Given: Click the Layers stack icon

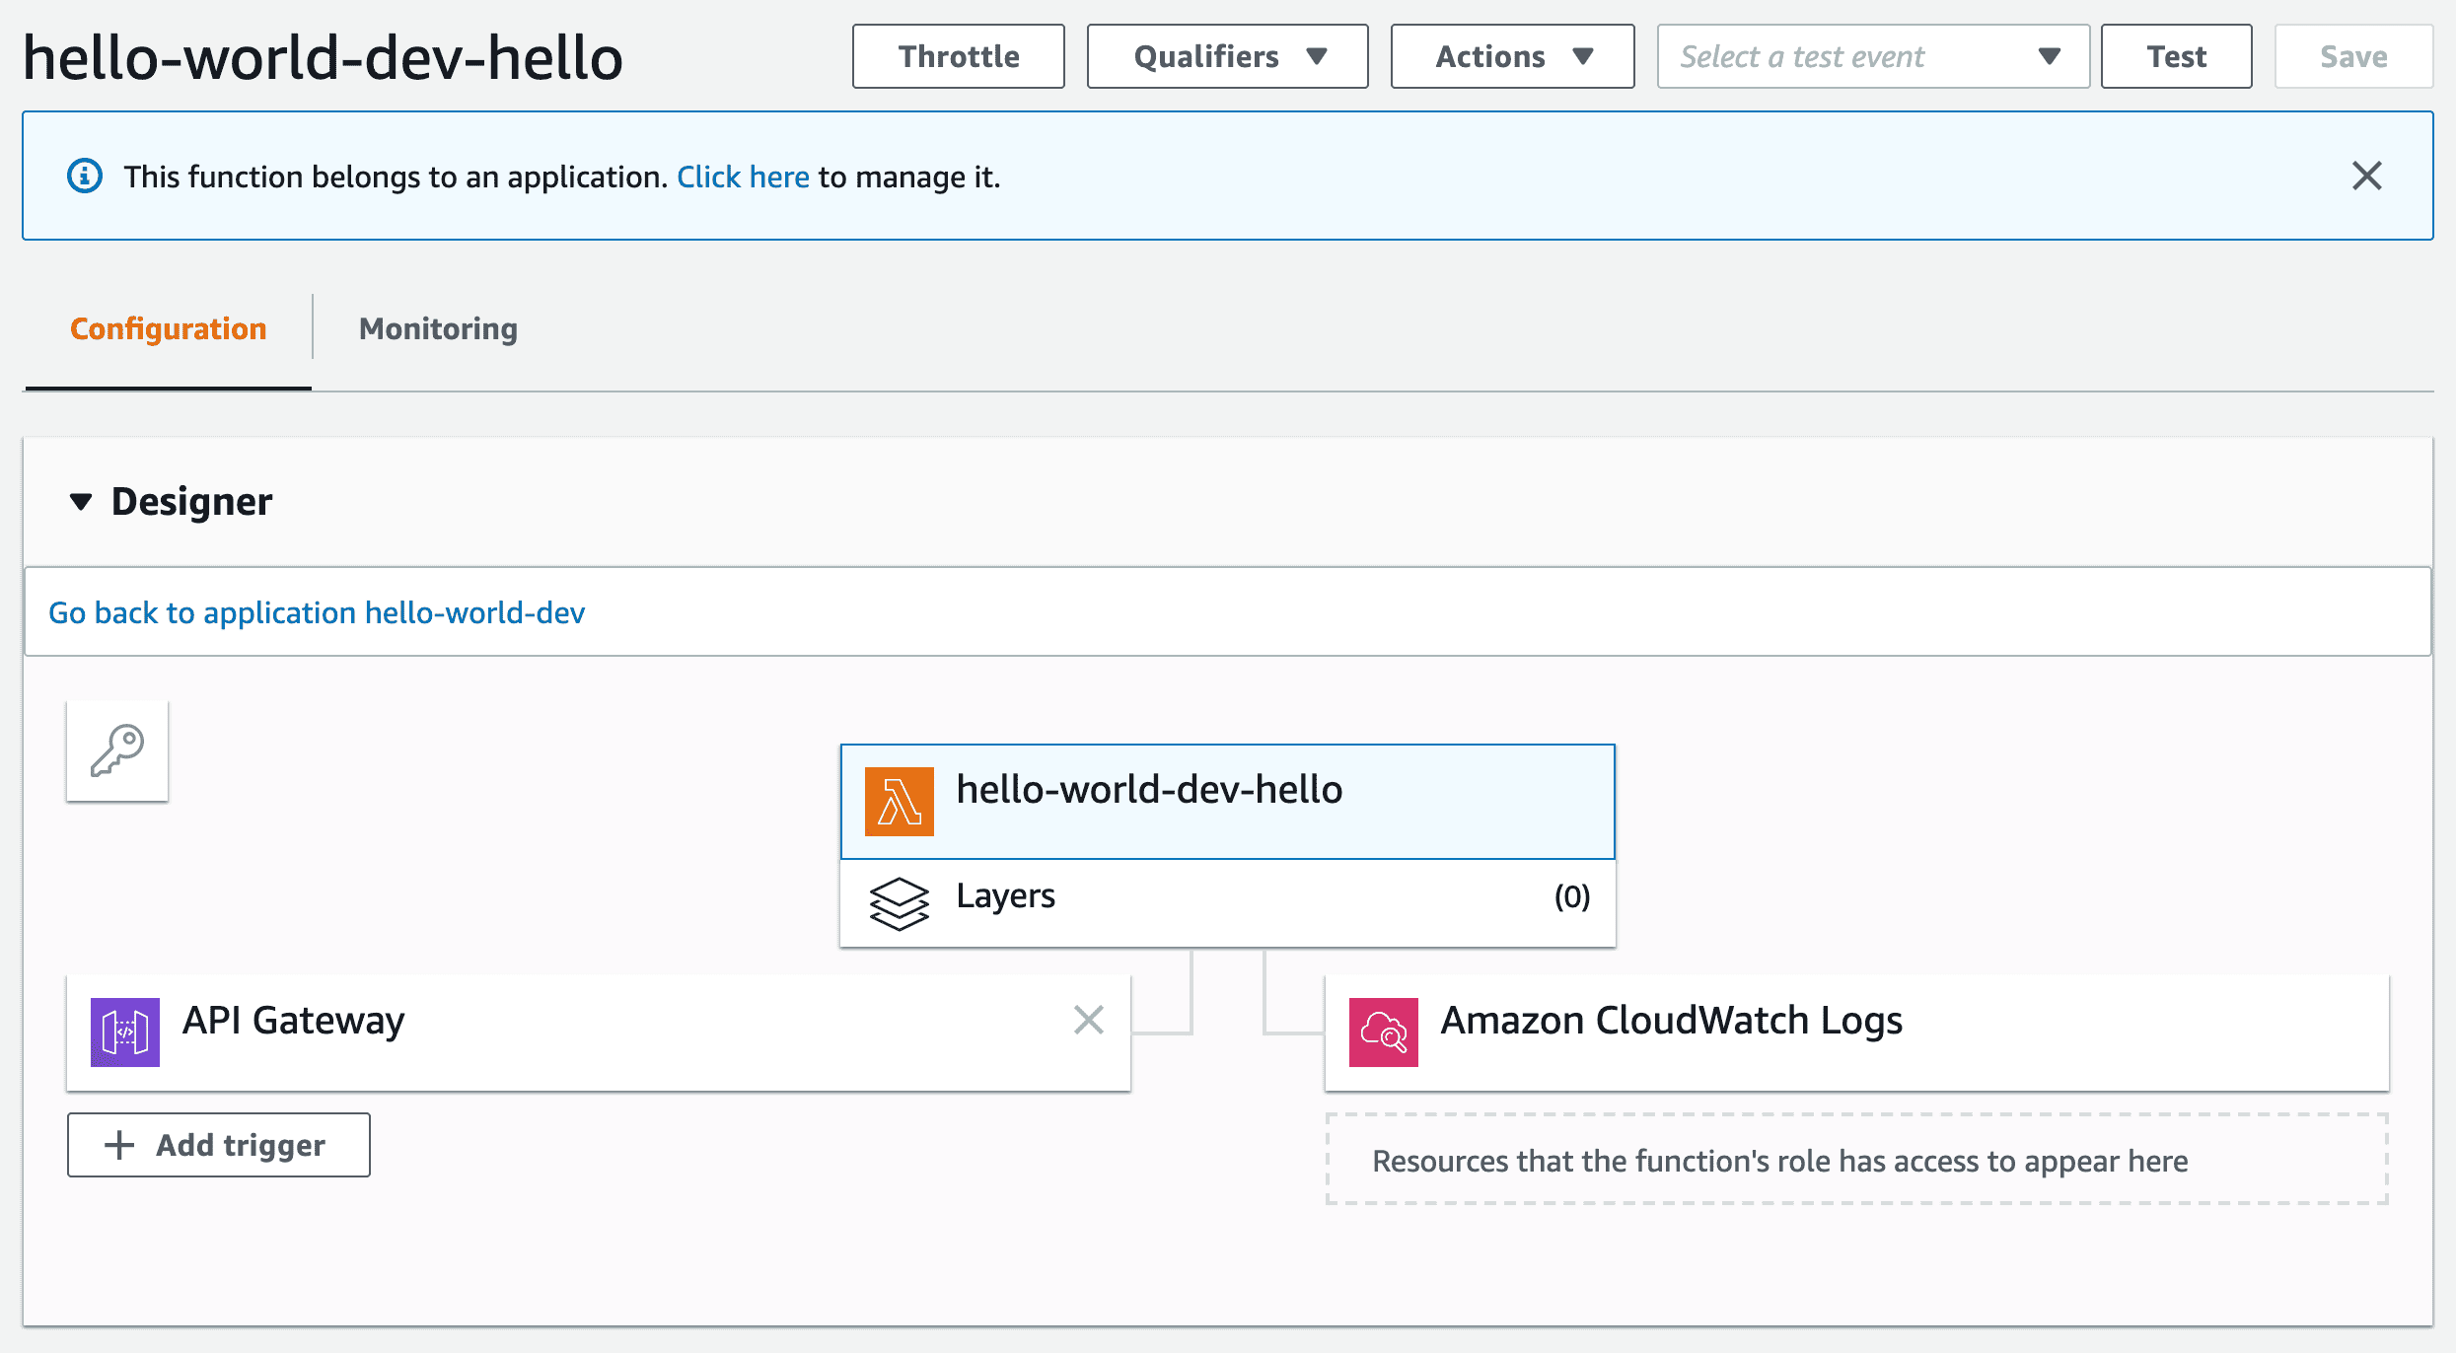Looking at the screenshot, I should 899,903.
